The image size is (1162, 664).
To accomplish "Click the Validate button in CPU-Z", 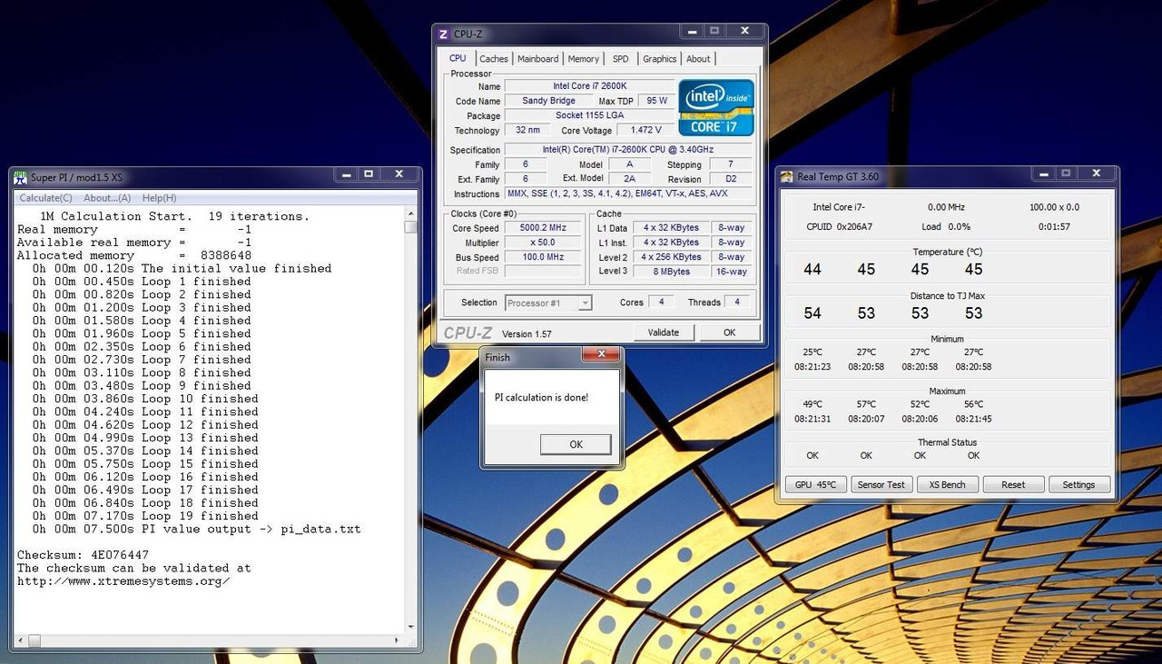I will 664,332.
